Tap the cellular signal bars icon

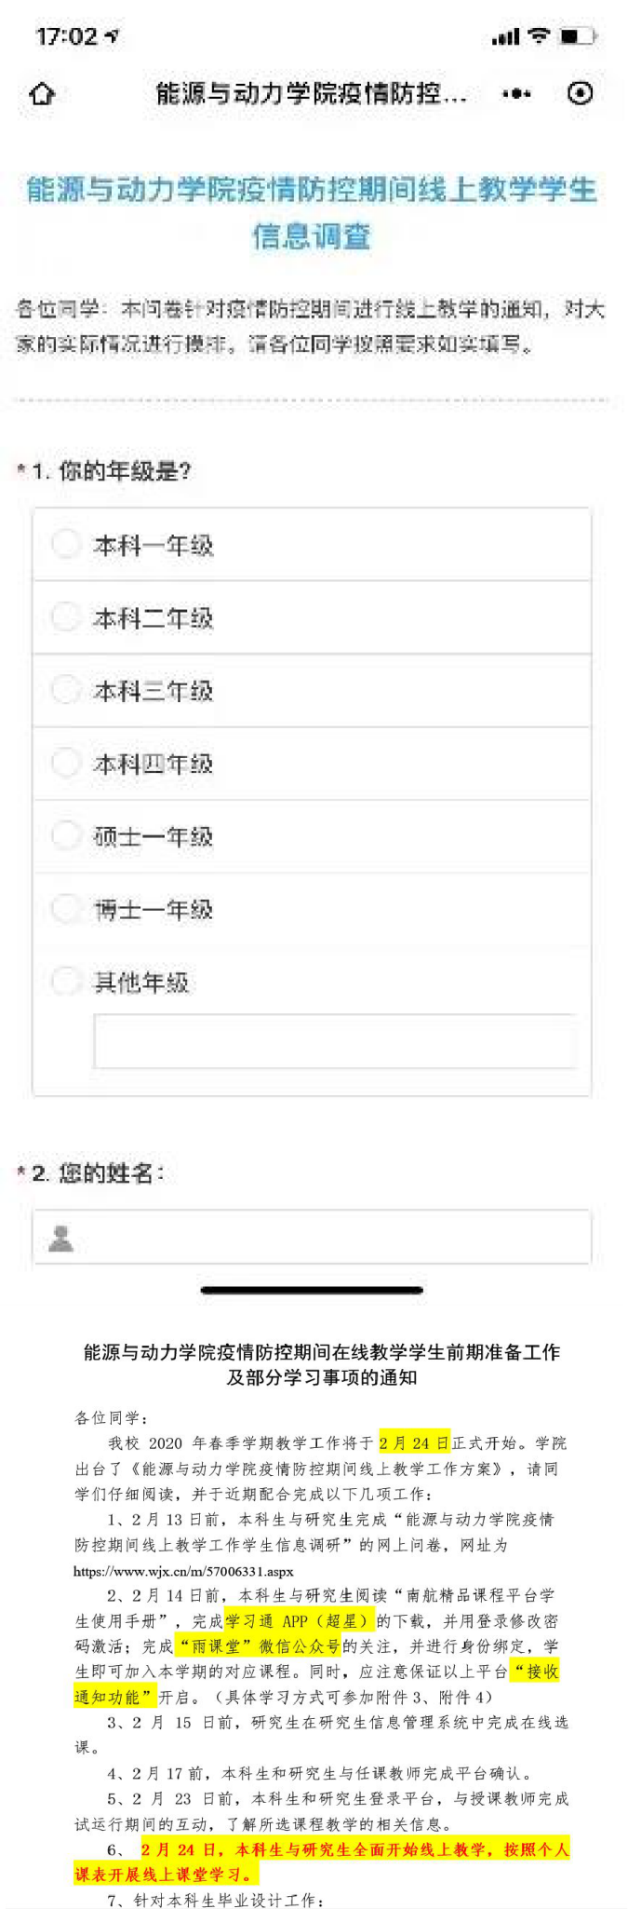[505, 37]
